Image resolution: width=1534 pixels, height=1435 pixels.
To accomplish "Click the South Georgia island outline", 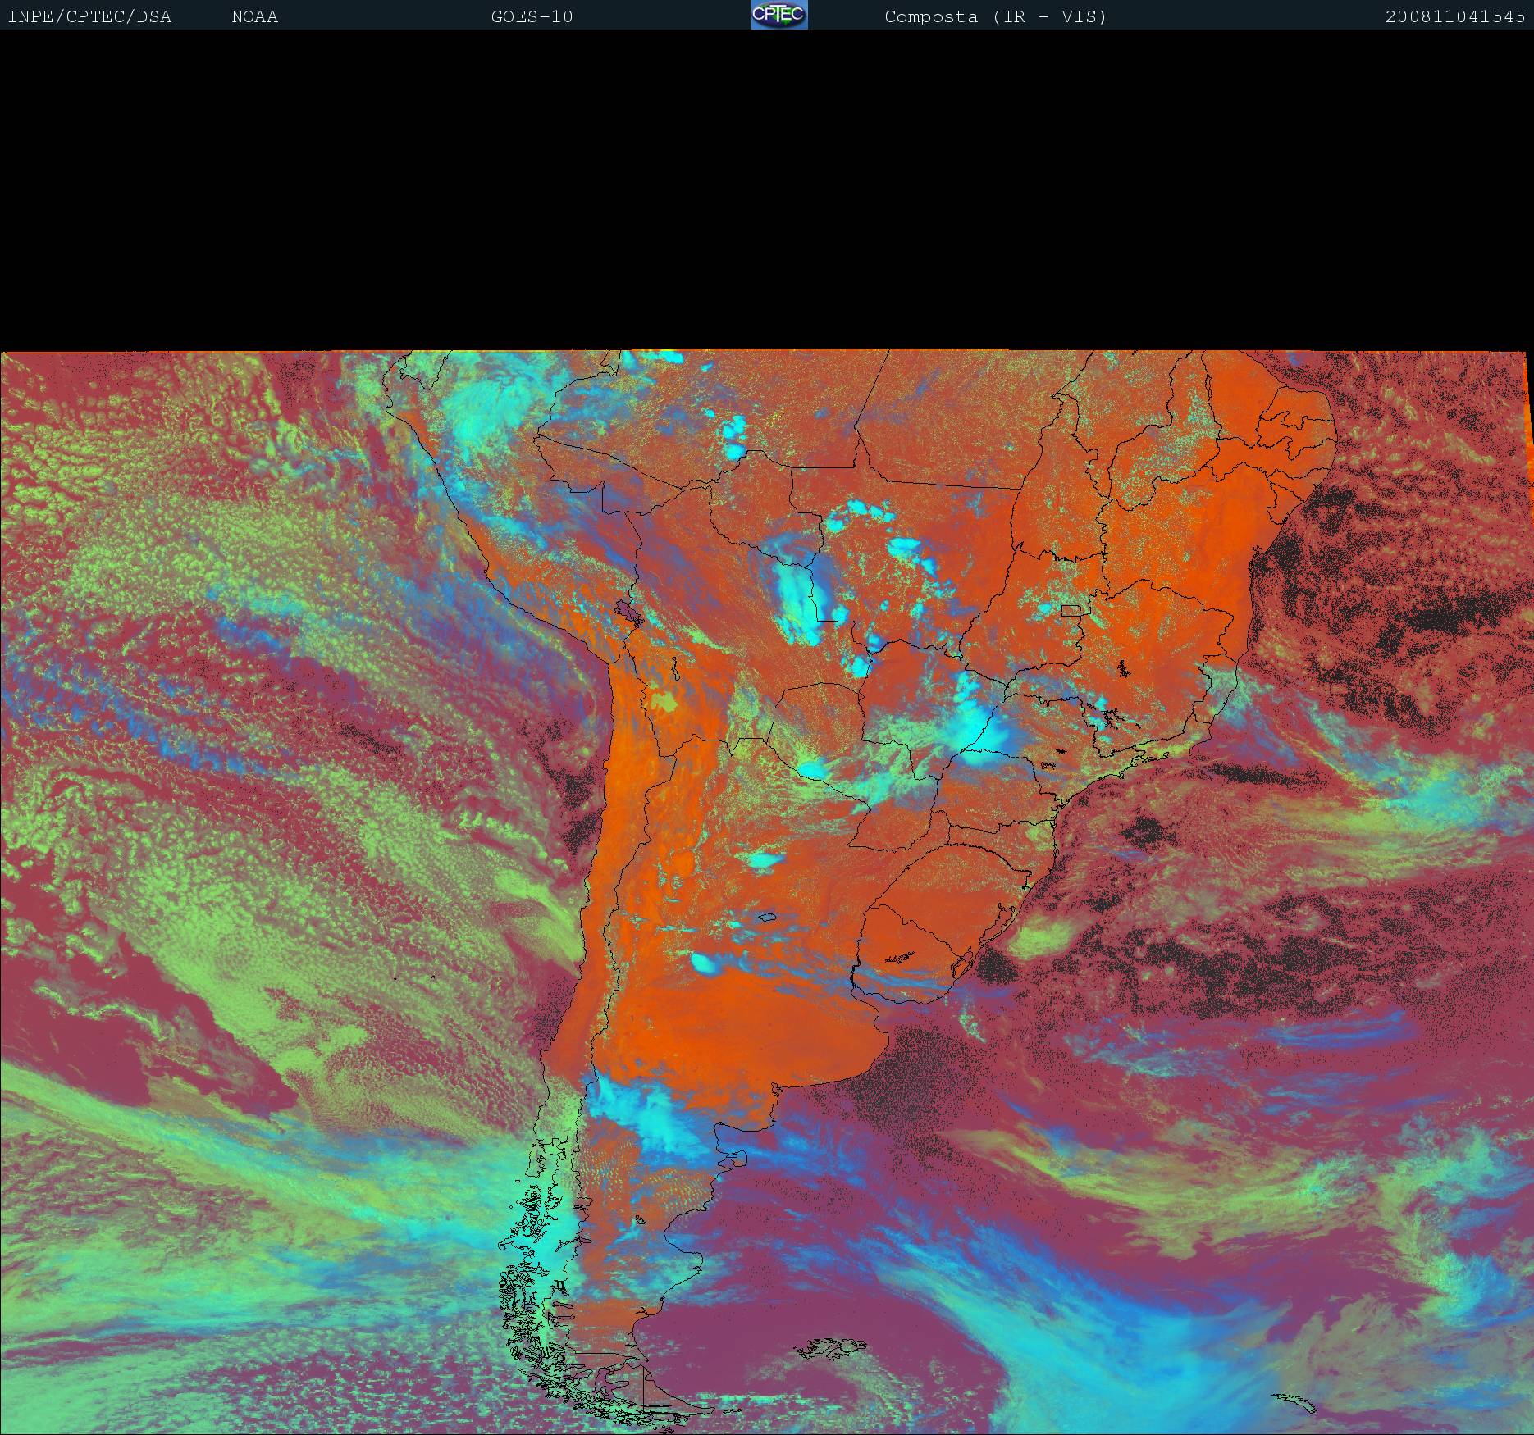I will (1292, 1401).
